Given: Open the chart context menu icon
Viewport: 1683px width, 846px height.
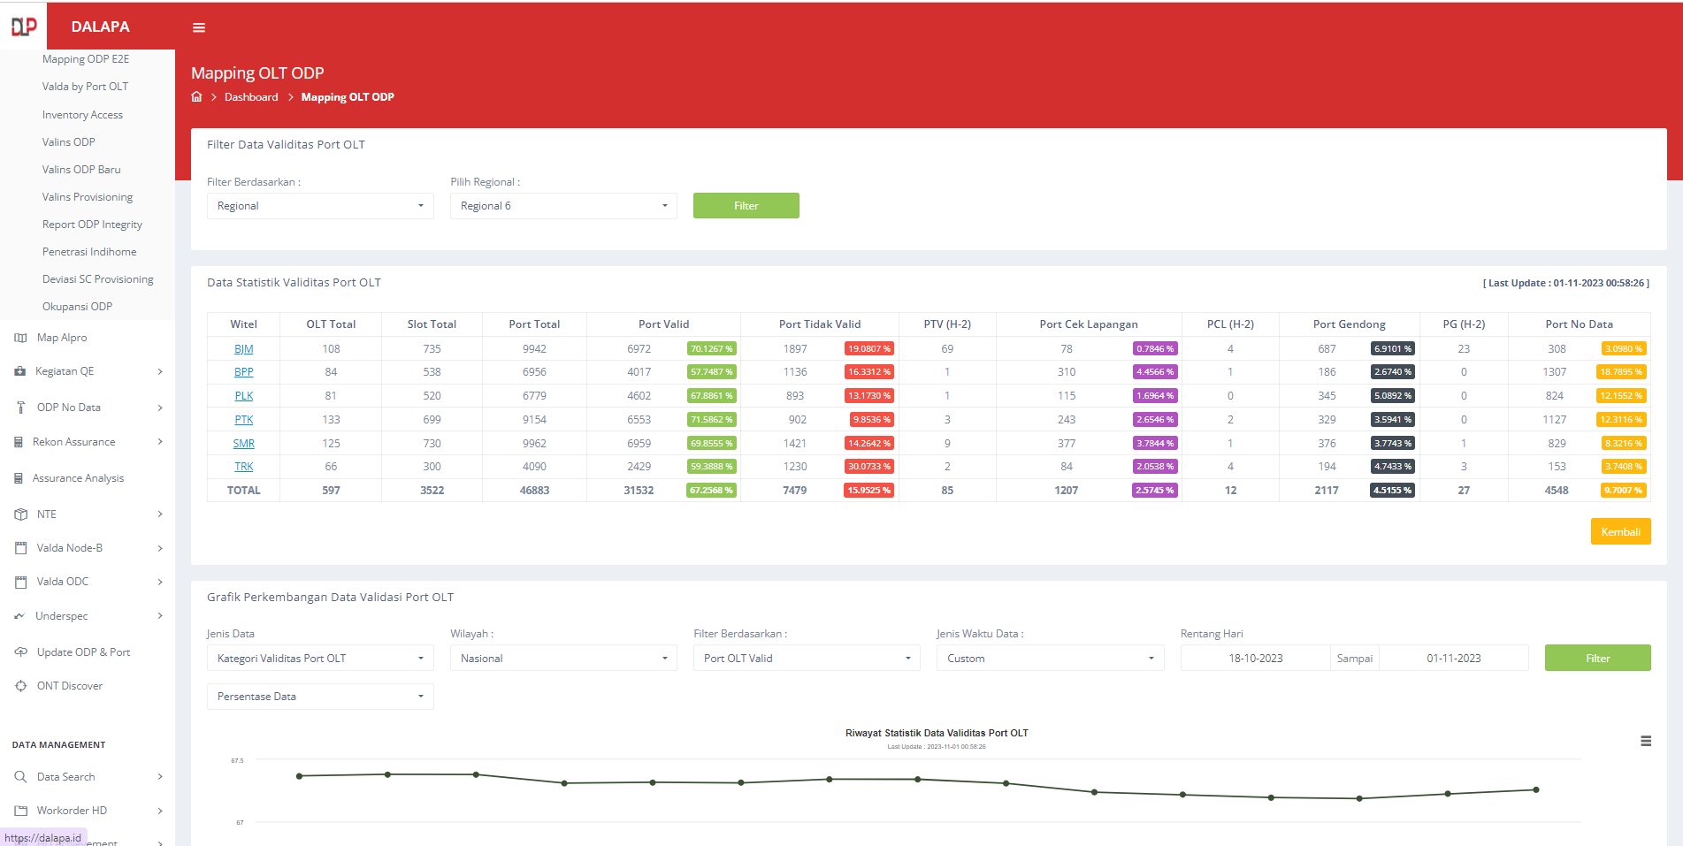Looking at the screenshot, I should point(1645,741).
